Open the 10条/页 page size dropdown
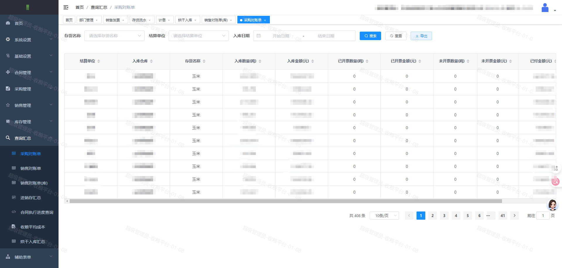Viewport: 562px width, 268px height. point(384,216)
